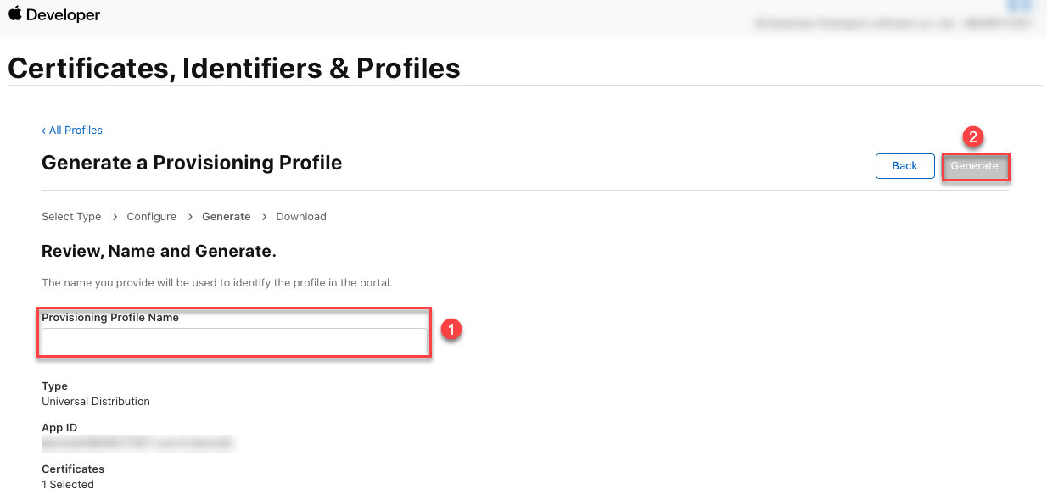Viewport: 1047px width, 500px height.
Task: Open the blurred account name menu
Action: pyautogui.click(x=893, y=24)
